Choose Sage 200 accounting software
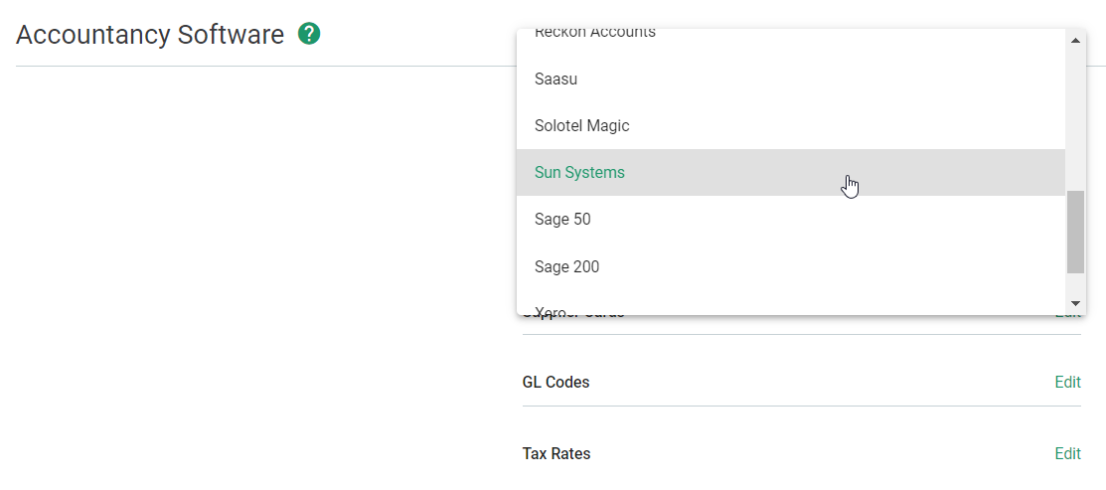Screen dimensions: 1106x490 tap(566, 266)
